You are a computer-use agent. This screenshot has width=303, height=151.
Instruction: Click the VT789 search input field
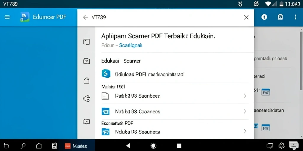coord(166,17)
